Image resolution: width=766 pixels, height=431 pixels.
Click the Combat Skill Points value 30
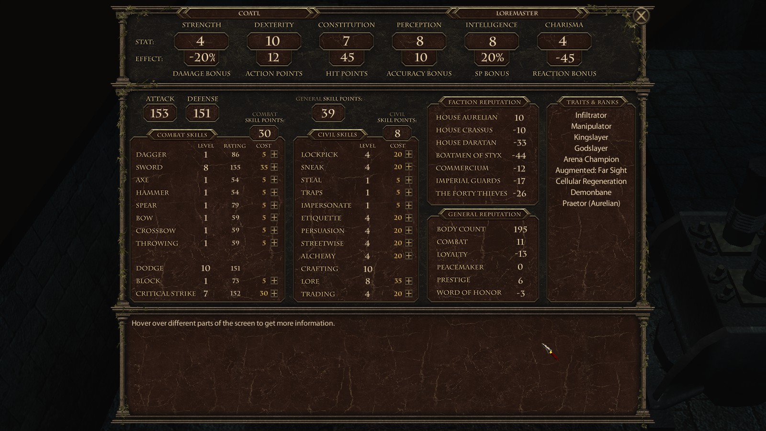[x=264, y=133]
